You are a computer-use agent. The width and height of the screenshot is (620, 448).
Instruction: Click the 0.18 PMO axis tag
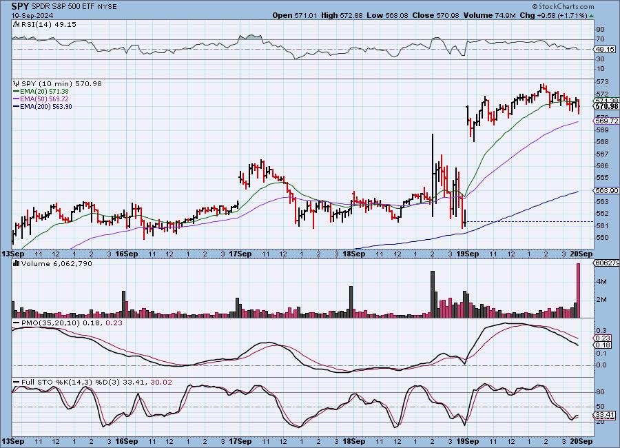tap(603, 345)
